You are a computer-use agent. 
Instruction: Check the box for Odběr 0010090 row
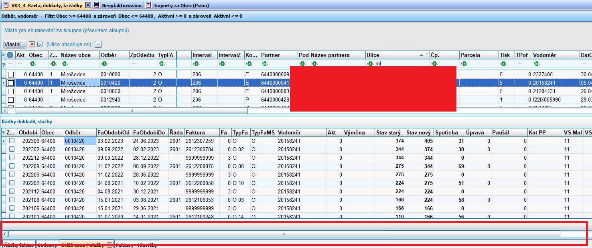11,74
